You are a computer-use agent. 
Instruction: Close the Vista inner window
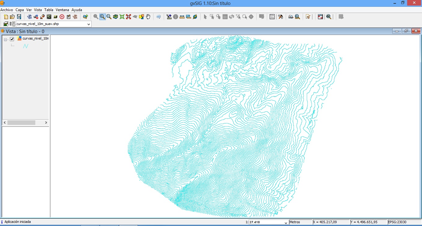coord(416,31)
